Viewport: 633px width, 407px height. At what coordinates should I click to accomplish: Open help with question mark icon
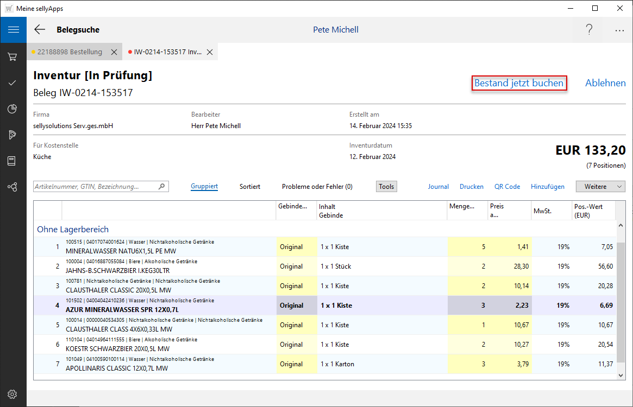pyautogui.click(x=589, y=30)
